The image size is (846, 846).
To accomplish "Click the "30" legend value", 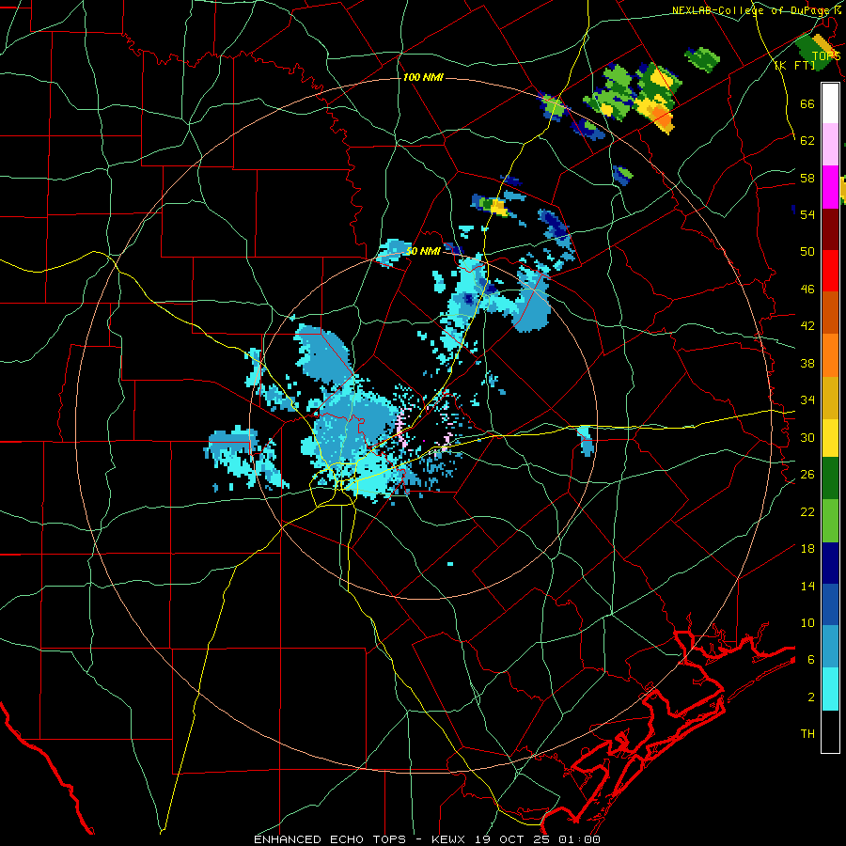I will [x=807, y=437].
